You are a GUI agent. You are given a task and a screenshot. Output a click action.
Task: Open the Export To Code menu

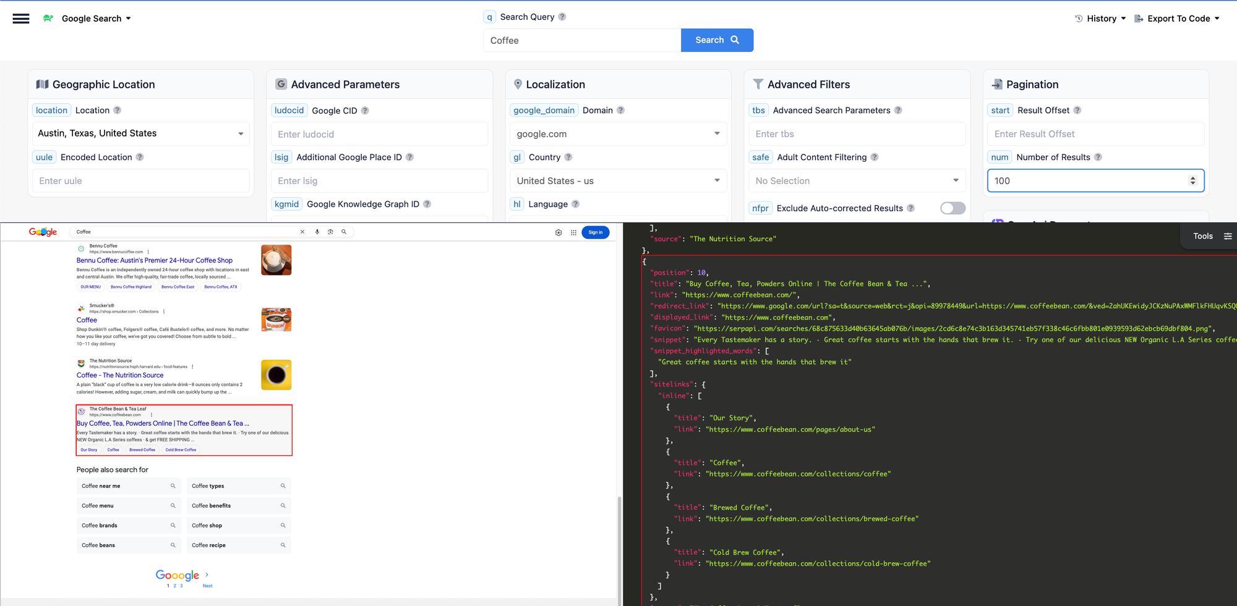(1177, 19)
